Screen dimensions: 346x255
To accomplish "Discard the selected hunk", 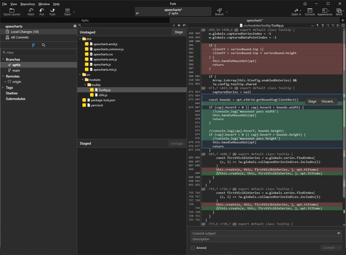I will pyautogui.click(x=328, y=101).
